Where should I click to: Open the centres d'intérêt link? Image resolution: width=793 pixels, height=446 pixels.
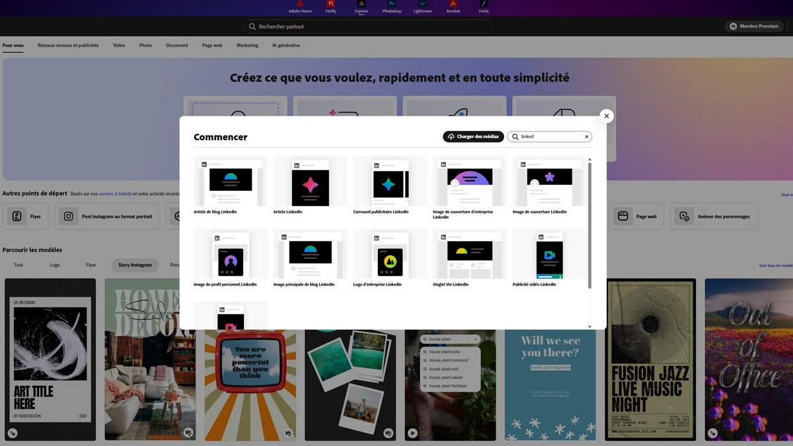pyautogui.click(x=115, y=194)
